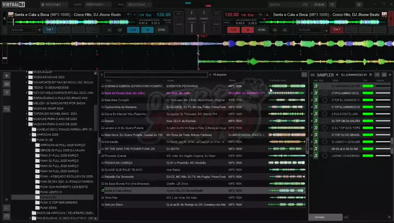Click the VirtualDJ logo
The image size is (394, 223).
pyautogui.click(x=14, y=4)
